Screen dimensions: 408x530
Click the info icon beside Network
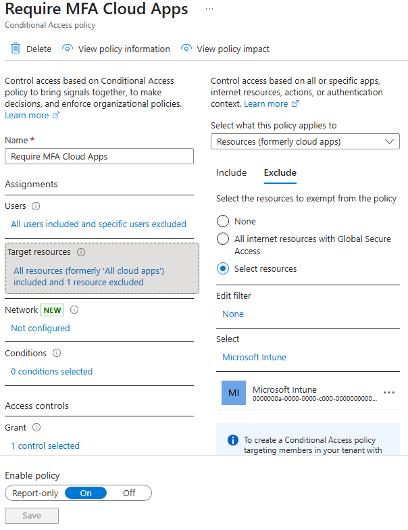coord(74,310)
